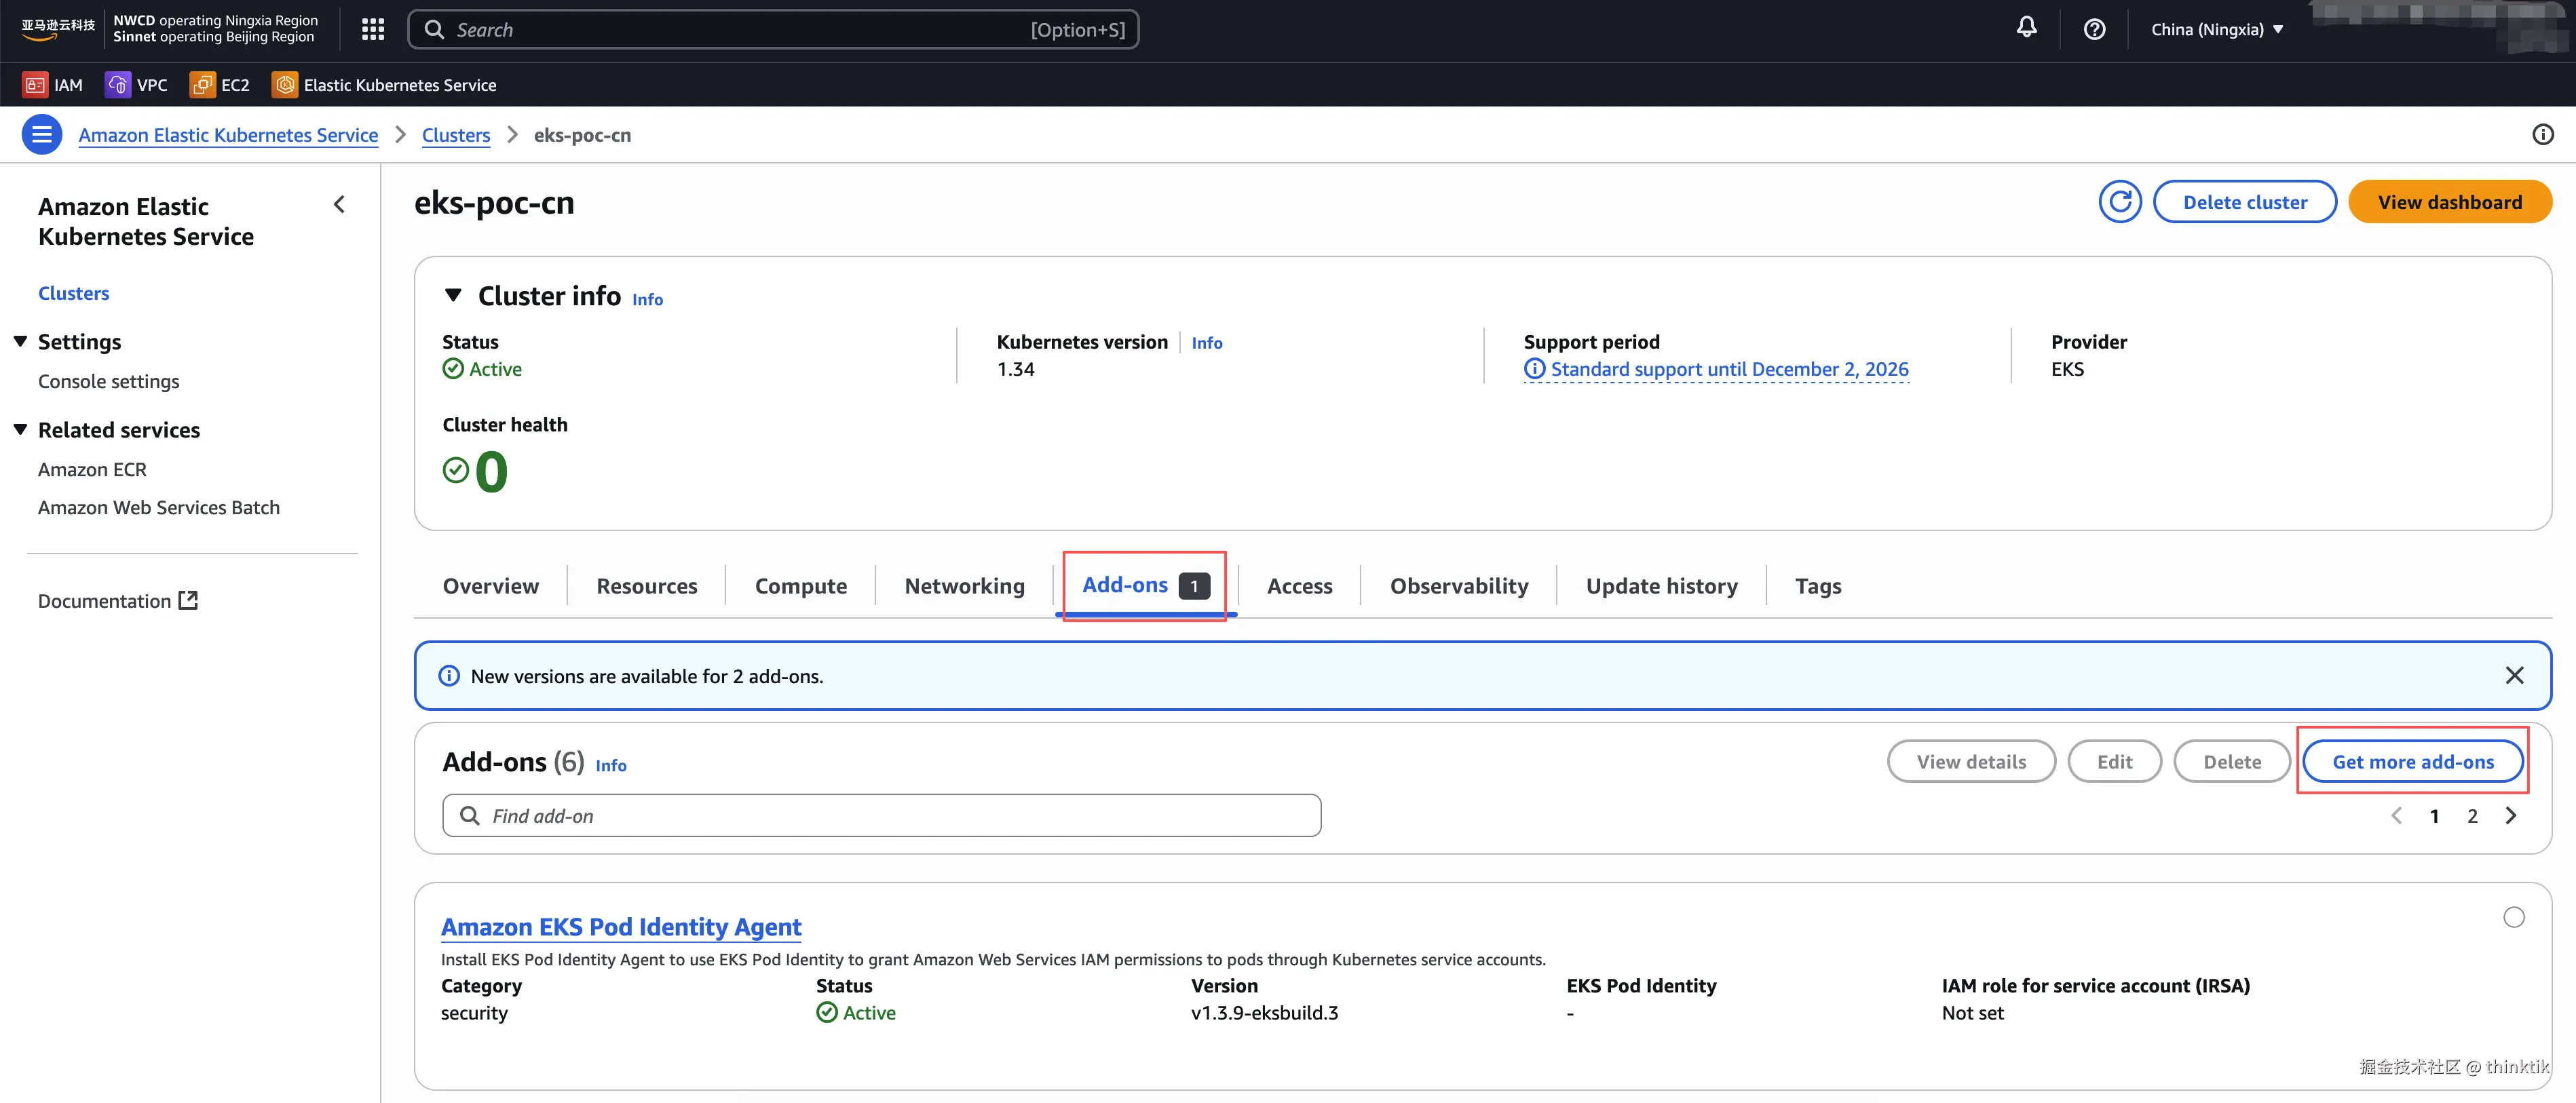
Task: Switch to the Networking tab
Action: (x=964, y=586)
